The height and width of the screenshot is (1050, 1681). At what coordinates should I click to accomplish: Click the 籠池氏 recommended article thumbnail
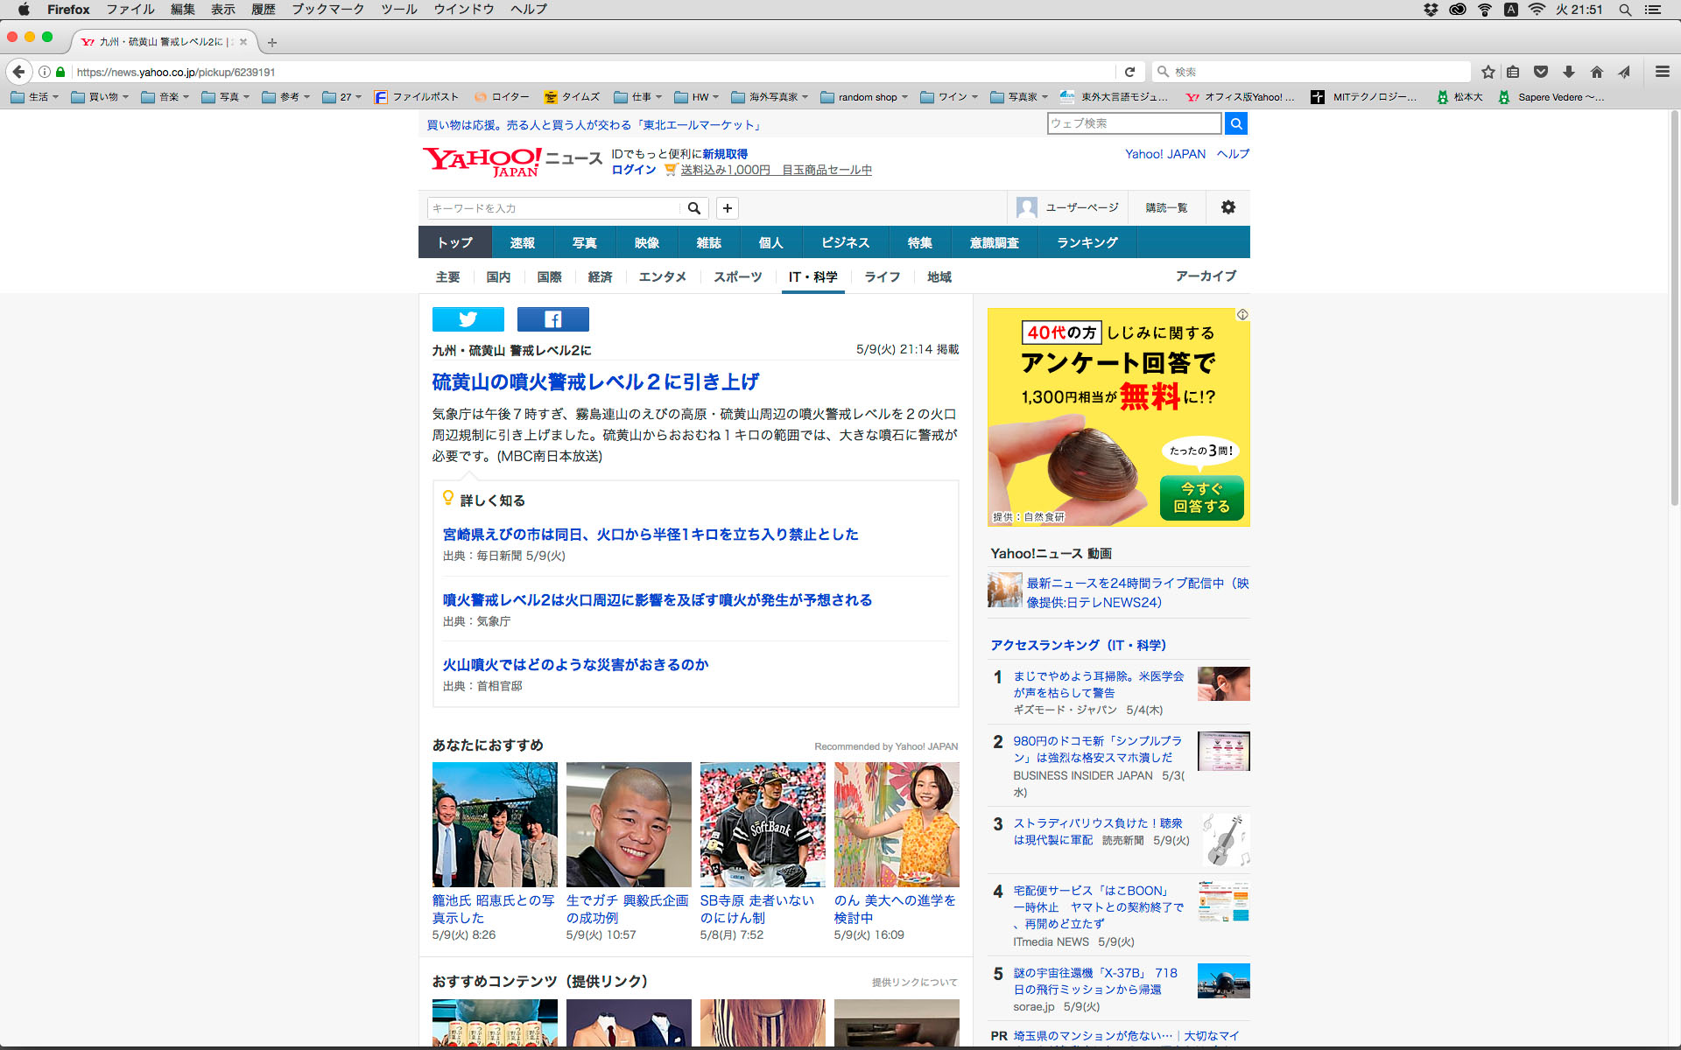pos(495,824)
